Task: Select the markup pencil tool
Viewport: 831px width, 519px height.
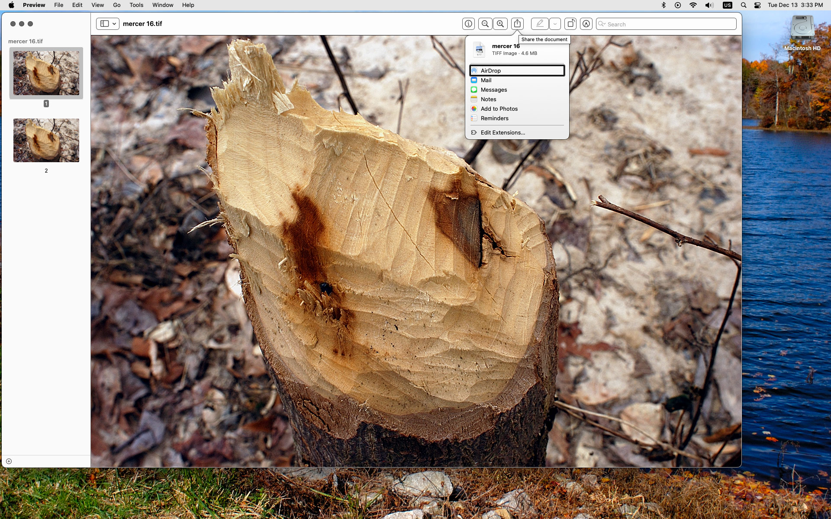Action: [540, 24]
